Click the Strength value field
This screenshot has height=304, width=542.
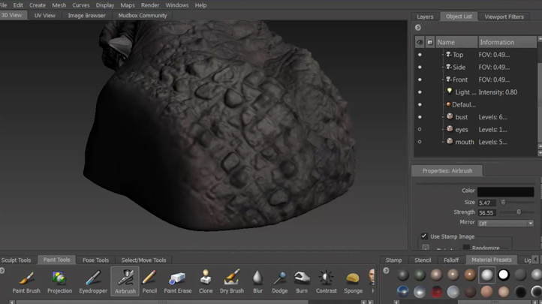(486, 213)
